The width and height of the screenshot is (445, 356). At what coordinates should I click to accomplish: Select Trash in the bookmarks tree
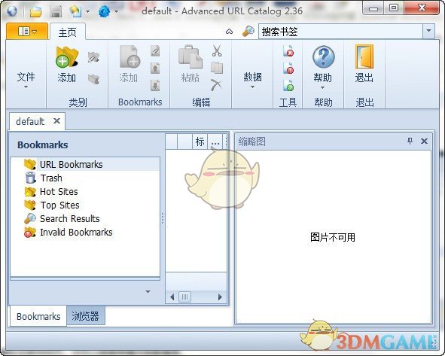51,178
